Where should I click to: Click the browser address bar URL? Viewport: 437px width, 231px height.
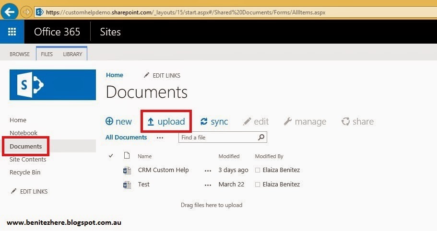click(186, 12)
